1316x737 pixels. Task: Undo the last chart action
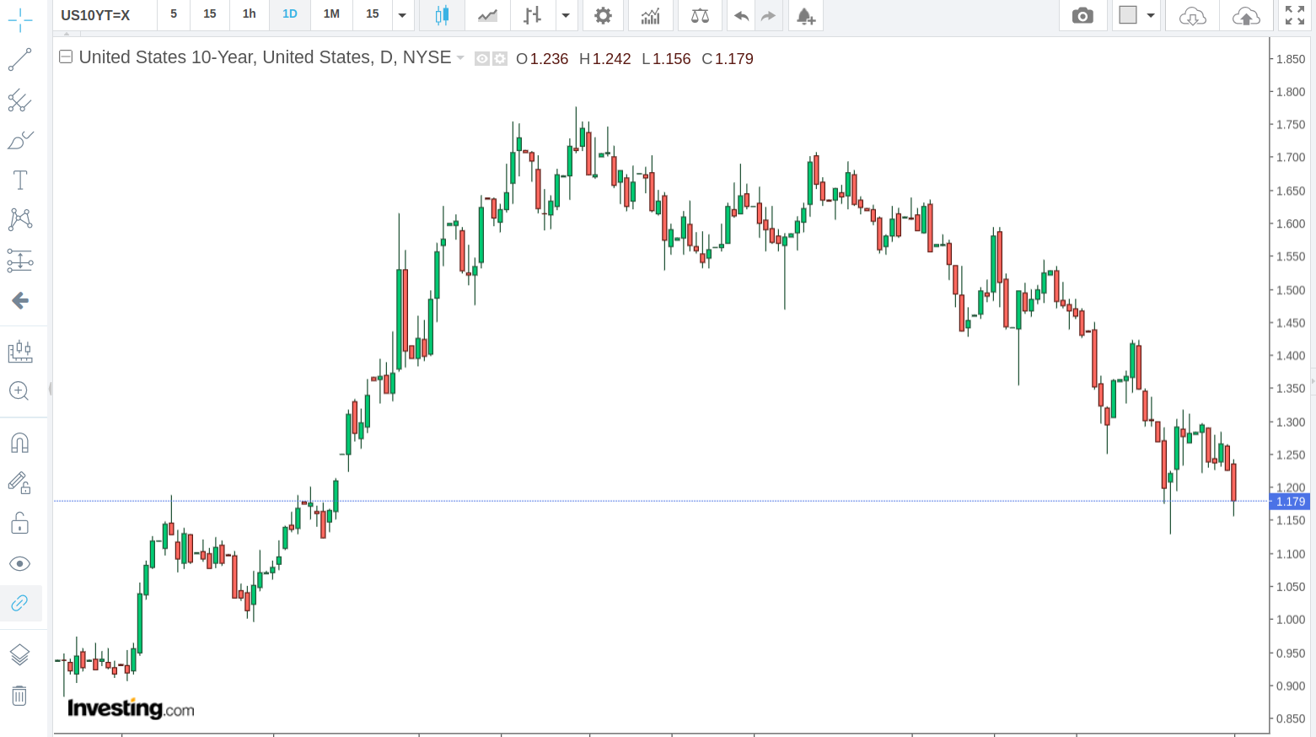tap(742, 15)
